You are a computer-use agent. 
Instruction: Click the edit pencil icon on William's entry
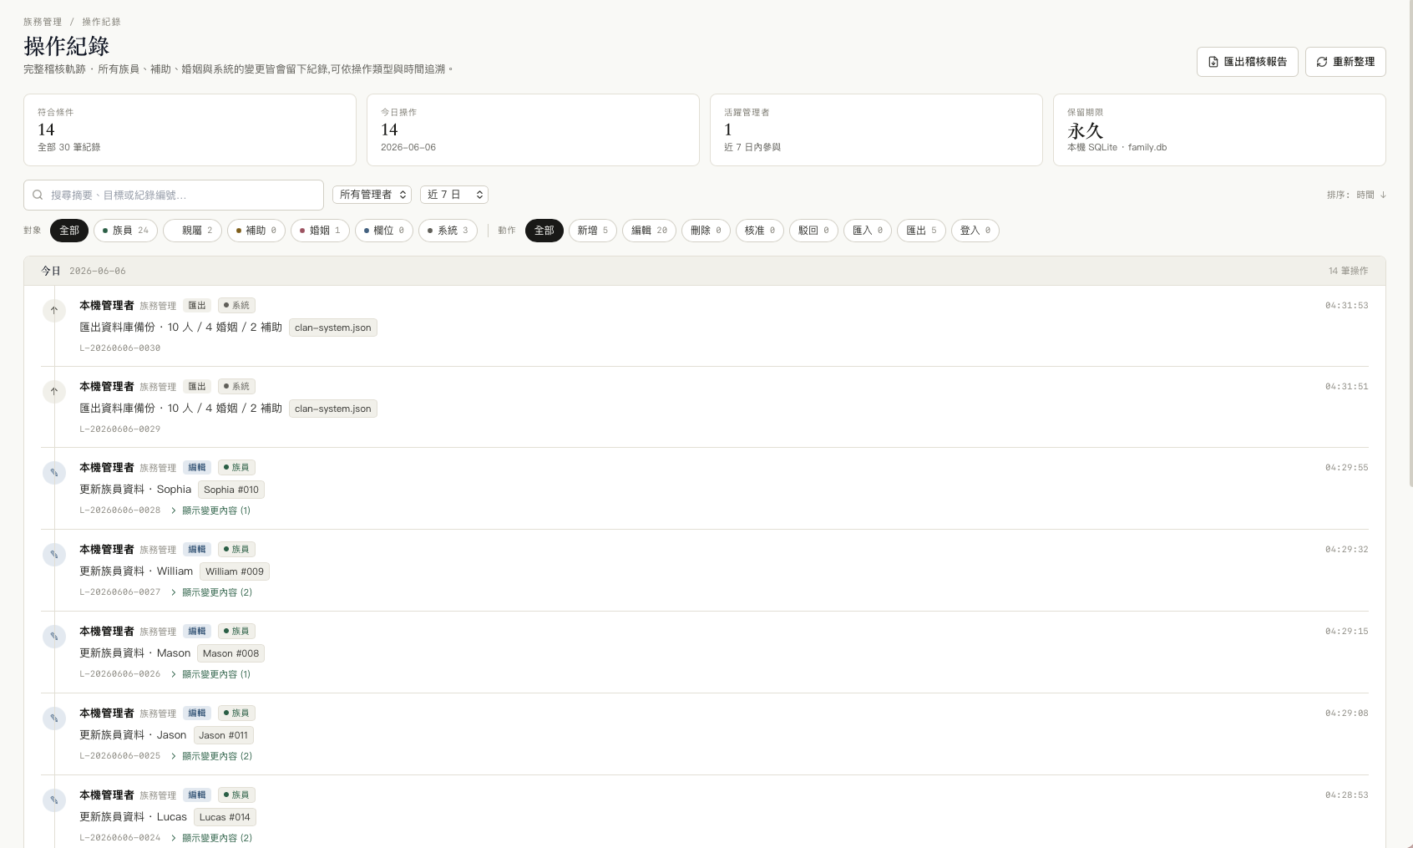54,555
